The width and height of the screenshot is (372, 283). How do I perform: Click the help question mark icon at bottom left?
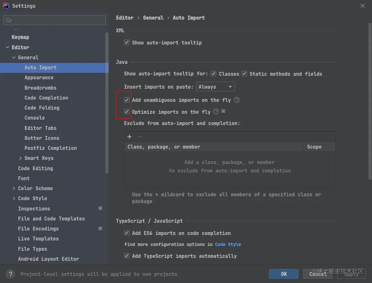(10, 274)
